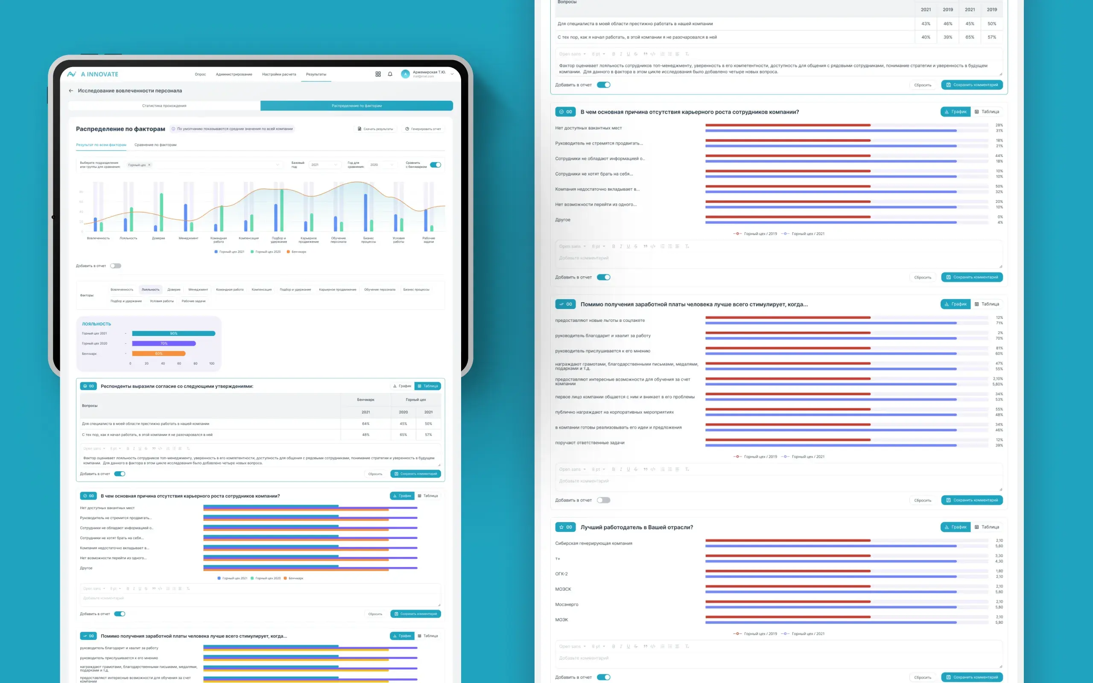Open the 8 pt size dropdown in Лучший работодатель editor

click(x=598, y=646)
